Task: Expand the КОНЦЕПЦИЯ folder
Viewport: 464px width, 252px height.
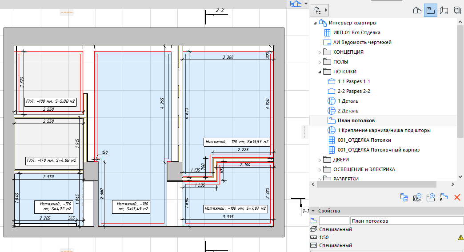Action: coord(320,52)
